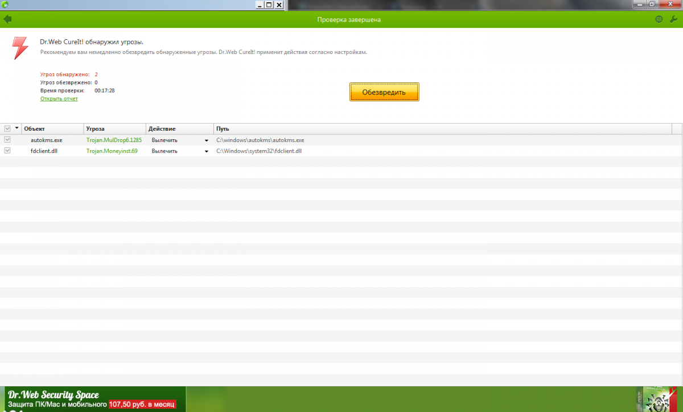Click path C:\windows\autokms\autokms.exe
The image size is (683, 412).
coord(260,140)
